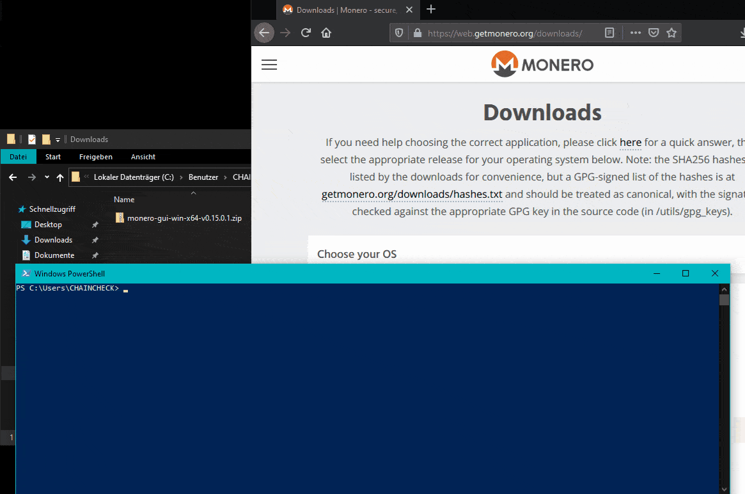Image resolution: width=745 pixels, height=494 pixels.
Task: Click PowerShell scrollbar up arrow
Action: [724, 289]
